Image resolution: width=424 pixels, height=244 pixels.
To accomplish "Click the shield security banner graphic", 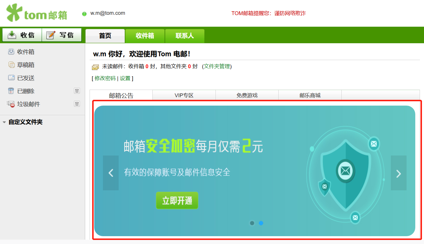I will (346, 175).
